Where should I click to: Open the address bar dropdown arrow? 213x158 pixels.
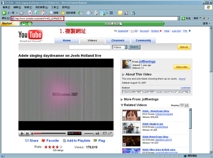pyautogui.click(x=179, y=18)
